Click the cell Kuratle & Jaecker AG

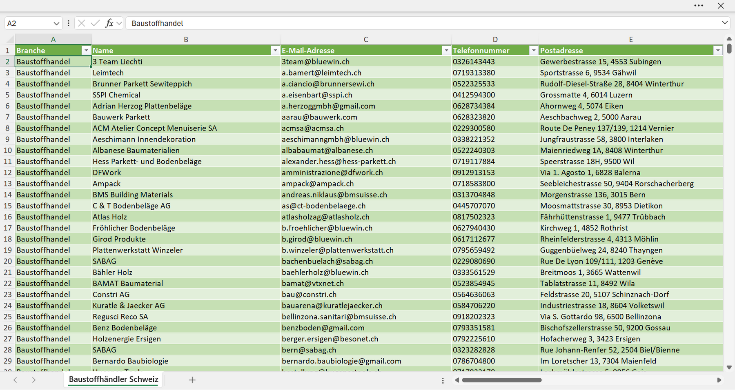coord(186,306)
